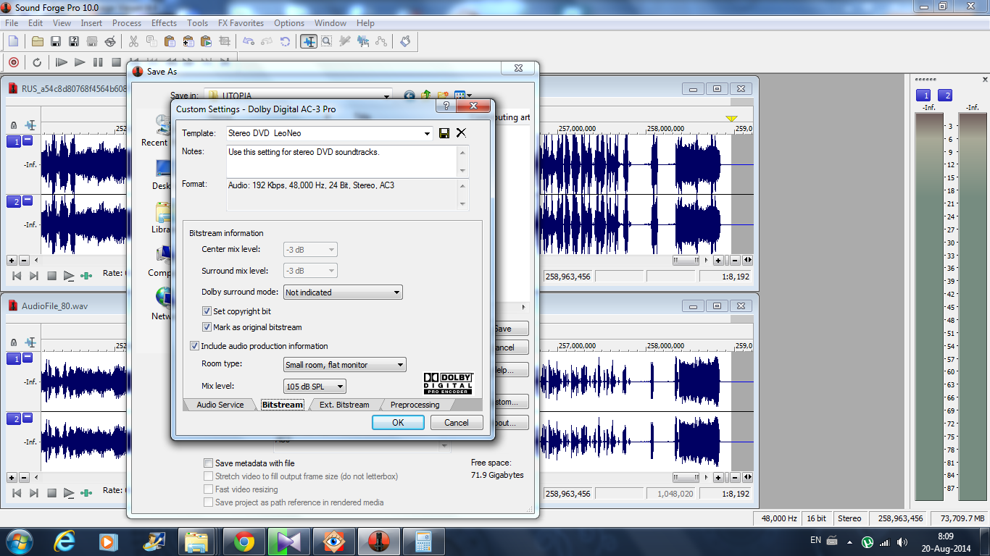Enable Save metadata with file

pos(209,463)
